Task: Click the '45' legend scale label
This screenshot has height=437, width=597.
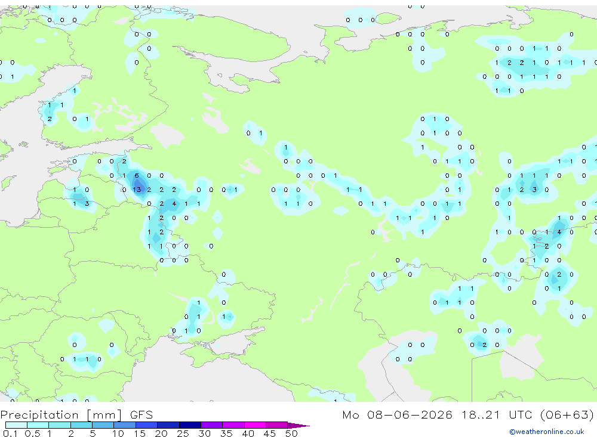Action: pos(270,433)
